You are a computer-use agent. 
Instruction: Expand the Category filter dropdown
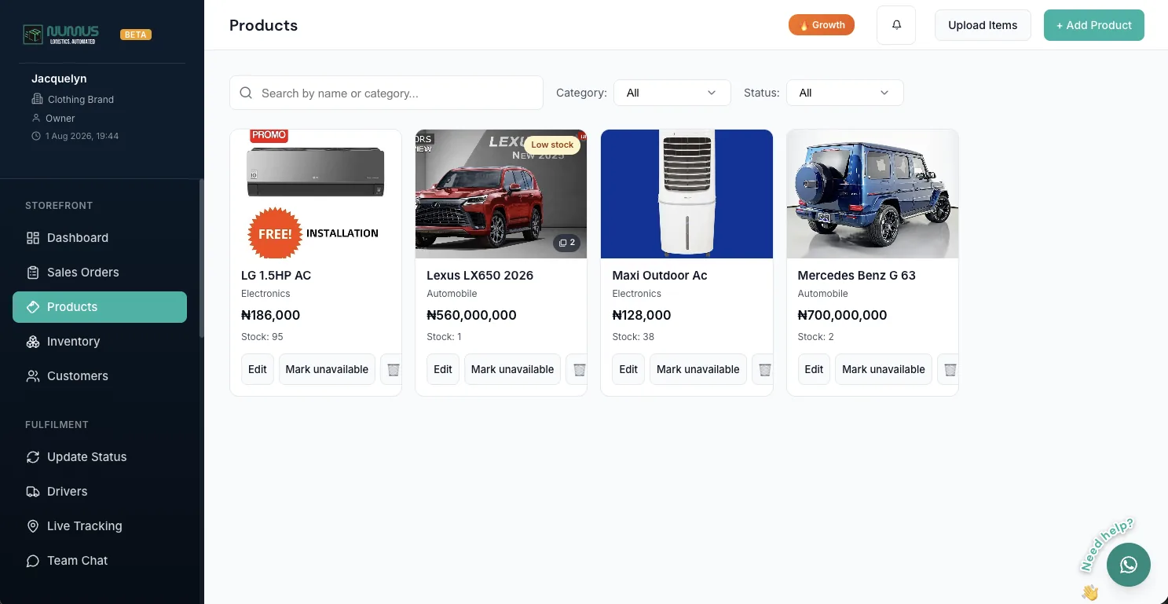point(672,93)
